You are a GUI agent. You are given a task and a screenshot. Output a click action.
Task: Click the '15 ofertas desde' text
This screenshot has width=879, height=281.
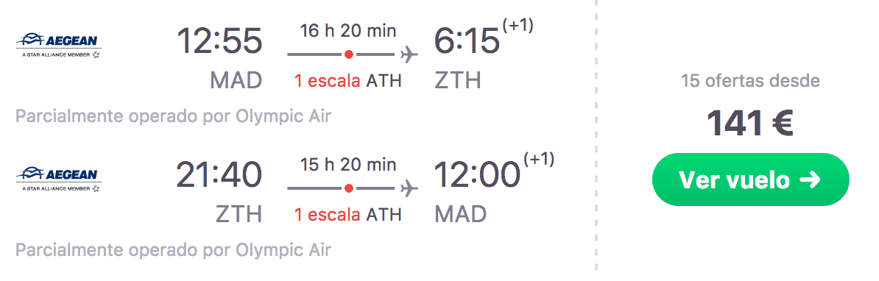point(750,81)
